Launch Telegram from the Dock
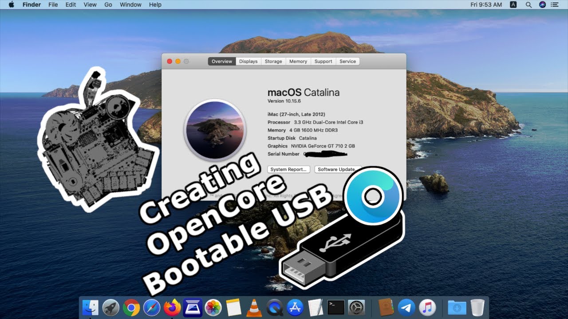Viewport: 568px width, 319px height. (406, 307)
